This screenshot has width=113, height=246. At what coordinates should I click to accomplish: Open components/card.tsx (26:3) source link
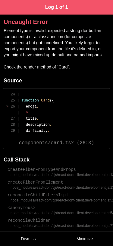click(57, 143)
